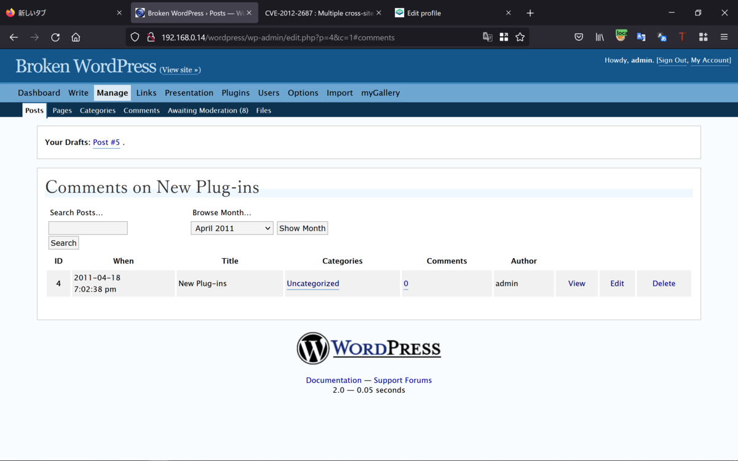Image resolution: width=738 pixels, height=461 pixels.
Task: Click the 'loca' badge extension icon
Action: pyautogui.click(x=621, y=36)
